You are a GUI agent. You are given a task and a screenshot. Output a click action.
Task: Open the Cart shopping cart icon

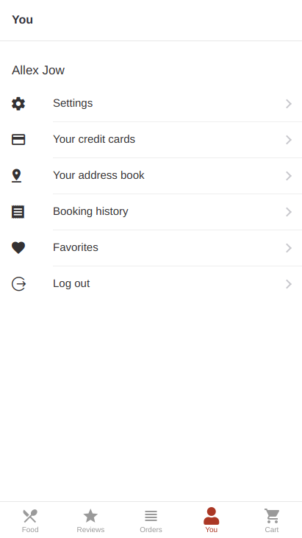pos(272,516)
